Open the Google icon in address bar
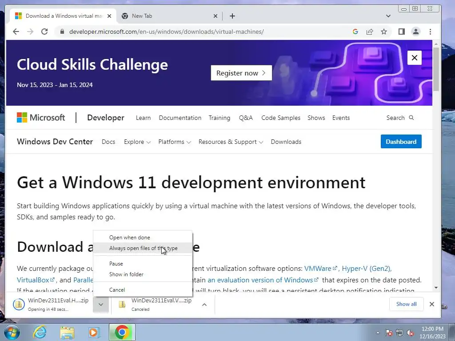 coord(355,32)
